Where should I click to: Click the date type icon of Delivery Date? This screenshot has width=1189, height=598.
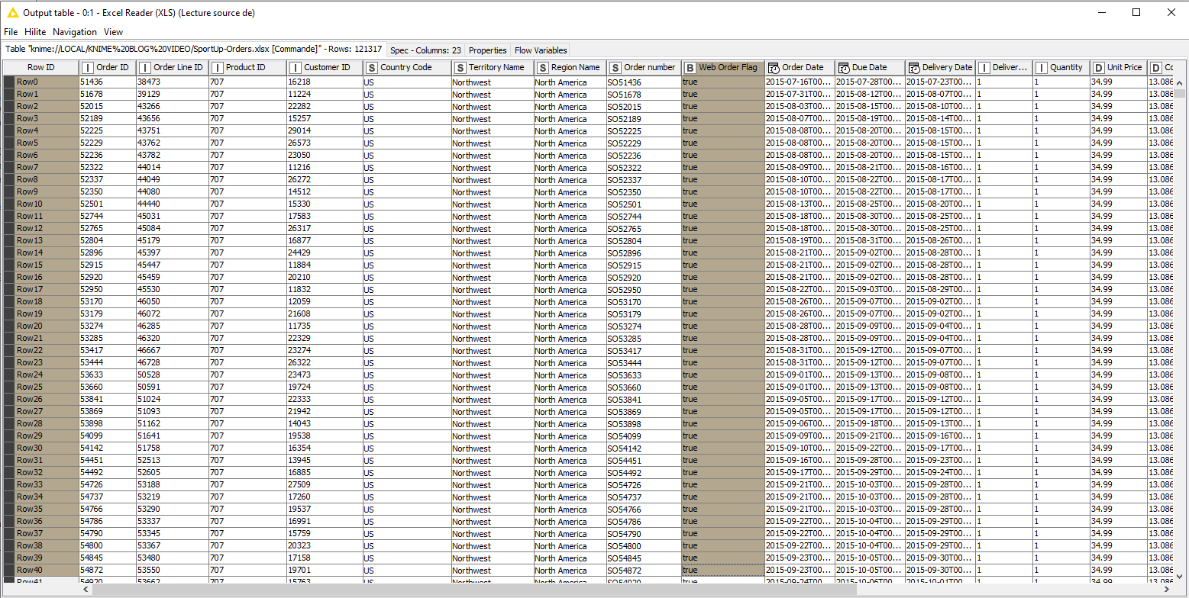click(914, 68)
